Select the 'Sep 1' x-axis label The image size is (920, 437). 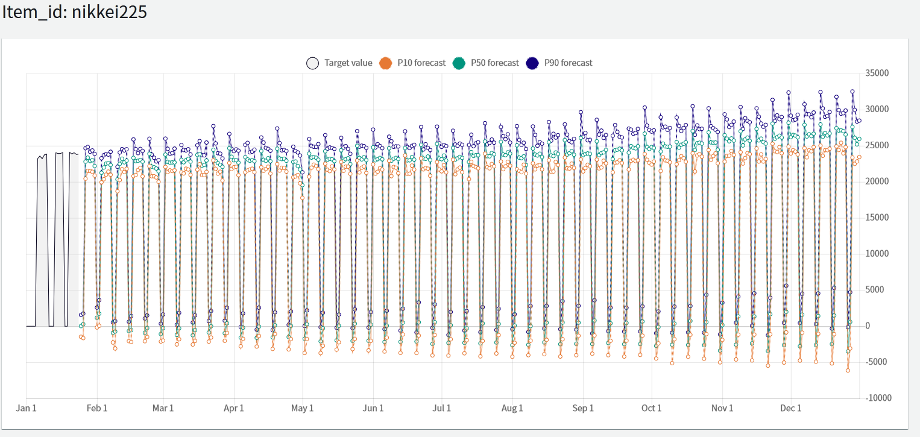click(584, 408)
